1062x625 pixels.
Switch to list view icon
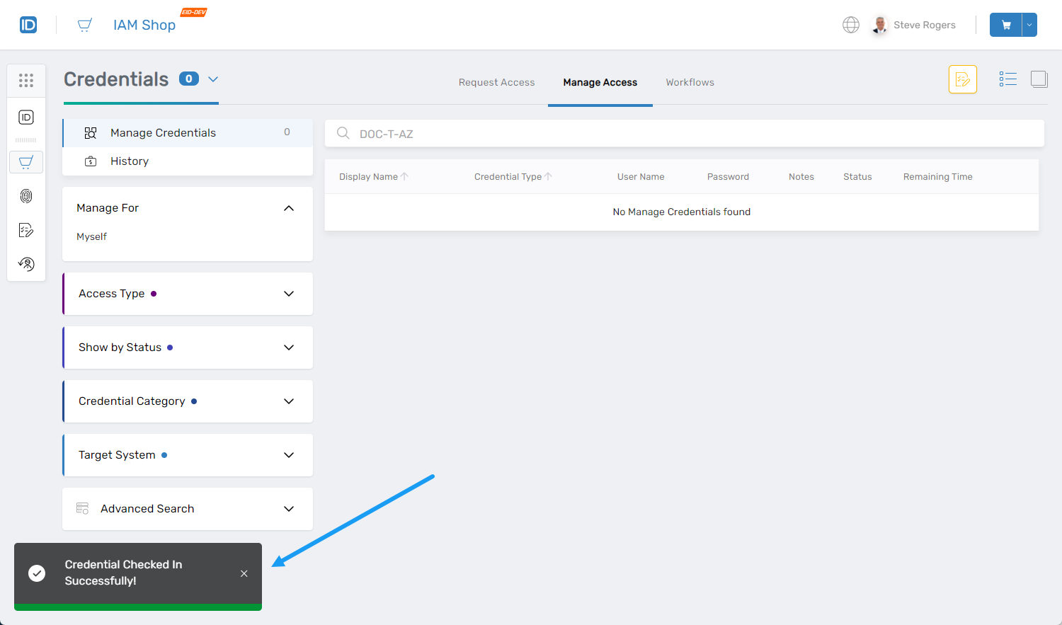pos(1007,79)
